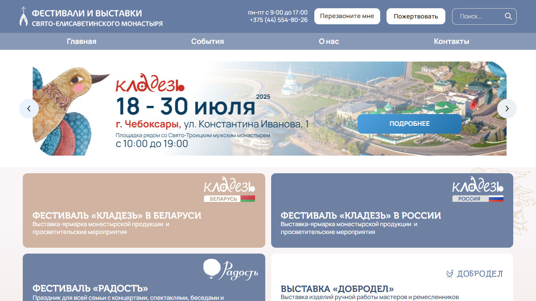
Task: Click the Добродел logo
Action: 474,274
